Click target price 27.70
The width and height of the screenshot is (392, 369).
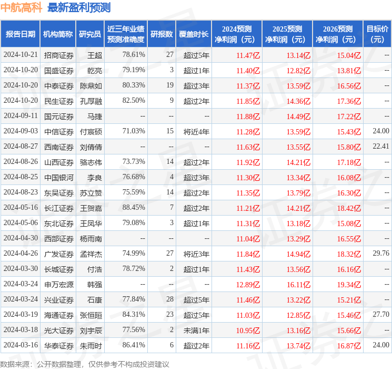coord(381,314)
